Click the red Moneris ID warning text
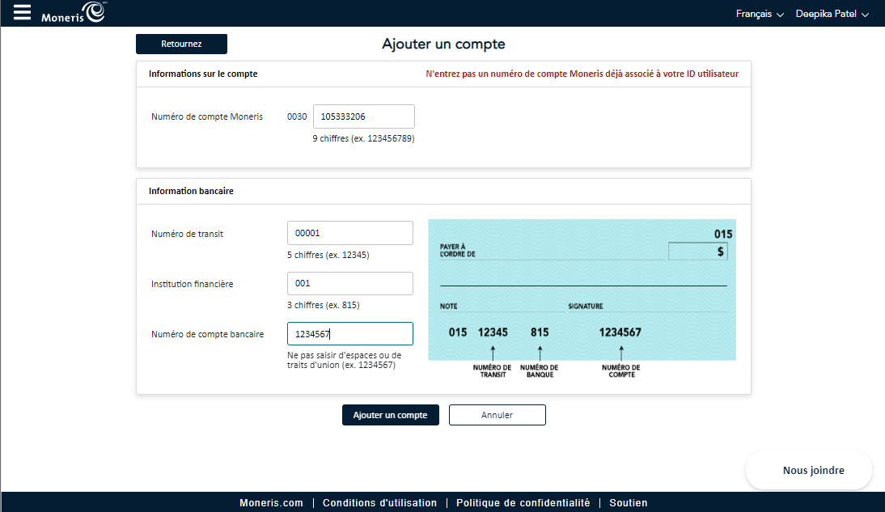The width and height of the screenshot is (885, 512). click(582, 74)
